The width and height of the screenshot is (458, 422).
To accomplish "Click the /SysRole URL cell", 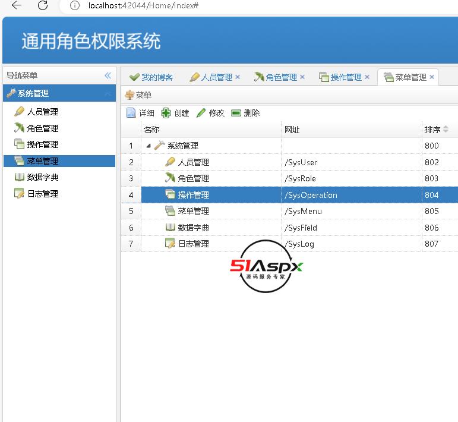I will click(x=352, y=178).
